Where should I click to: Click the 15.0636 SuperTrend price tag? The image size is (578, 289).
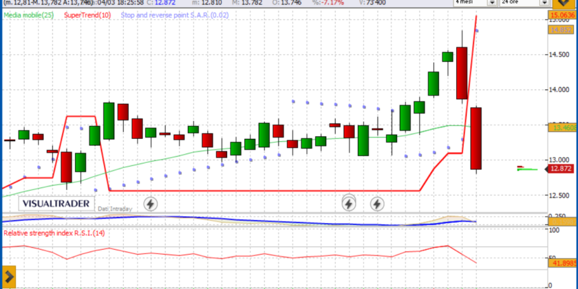563,15
